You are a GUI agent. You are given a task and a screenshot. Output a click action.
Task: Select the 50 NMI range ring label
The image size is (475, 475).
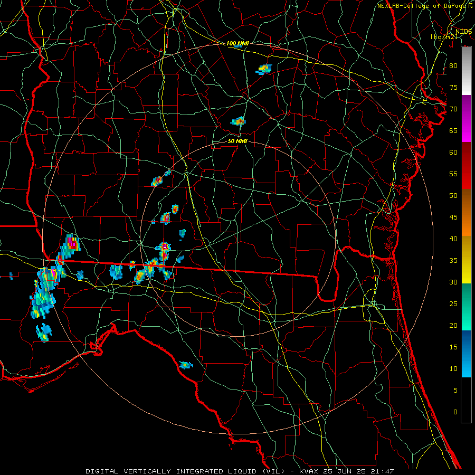tap(237, 141)
